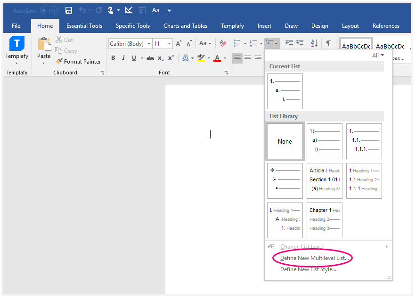Viewport: 415px width, 300px height.
Task: Toggle the AutoSave switch
Action: point(49,10)
